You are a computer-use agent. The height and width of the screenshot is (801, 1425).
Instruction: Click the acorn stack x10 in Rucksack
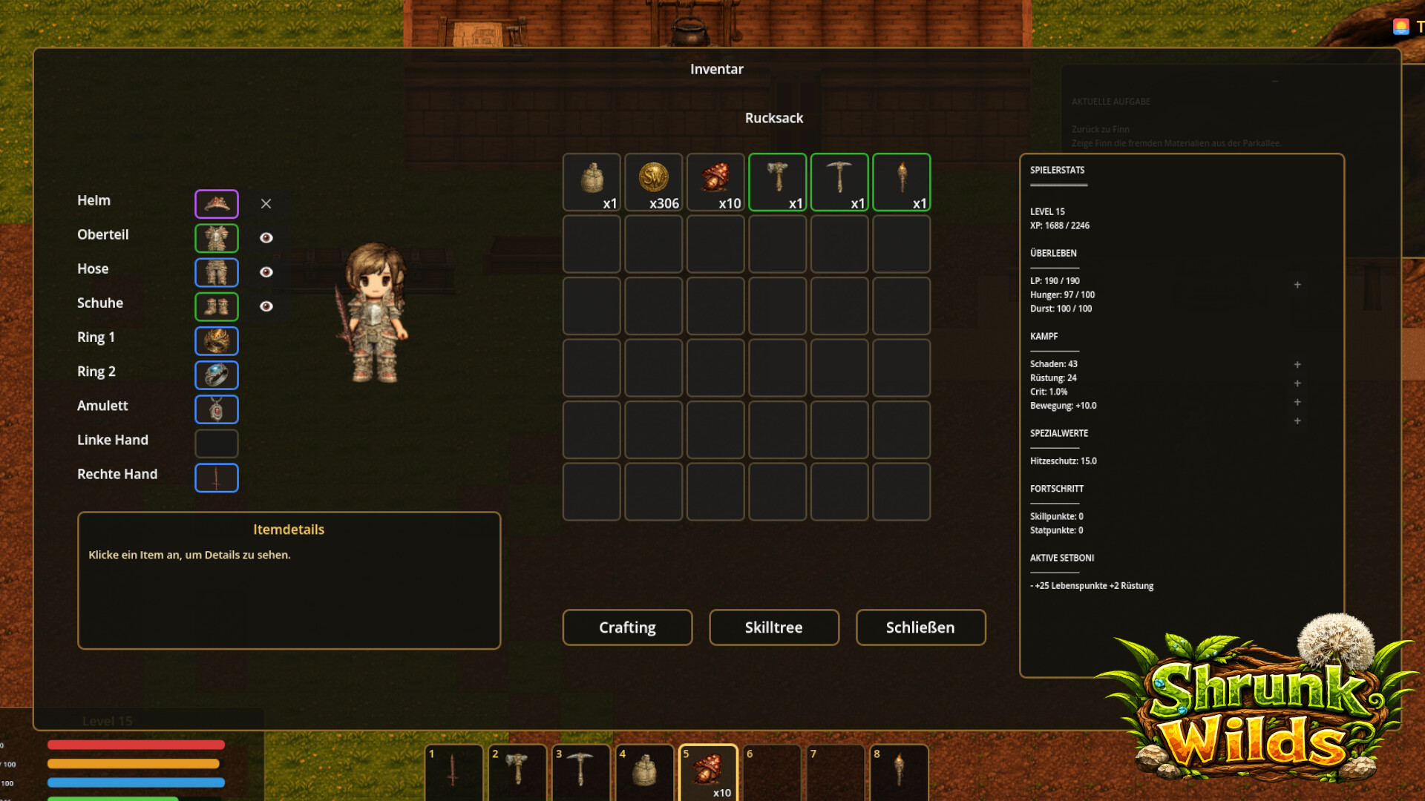(x=715, y=182)
